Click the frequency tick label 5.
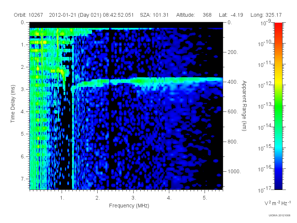Viewport: 297px width, 223px height. pyautogui.click(x=205, y=198)
